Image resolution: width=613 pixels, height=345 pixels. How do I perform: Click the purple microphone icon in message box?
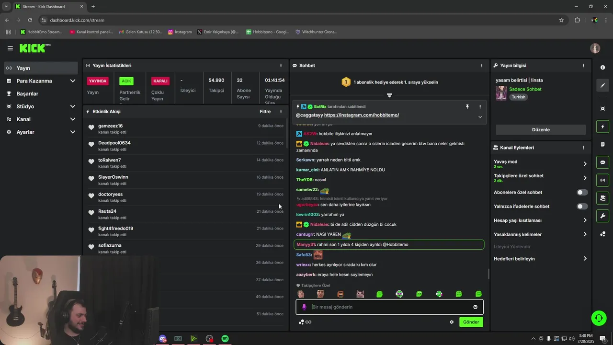(304, 307)
